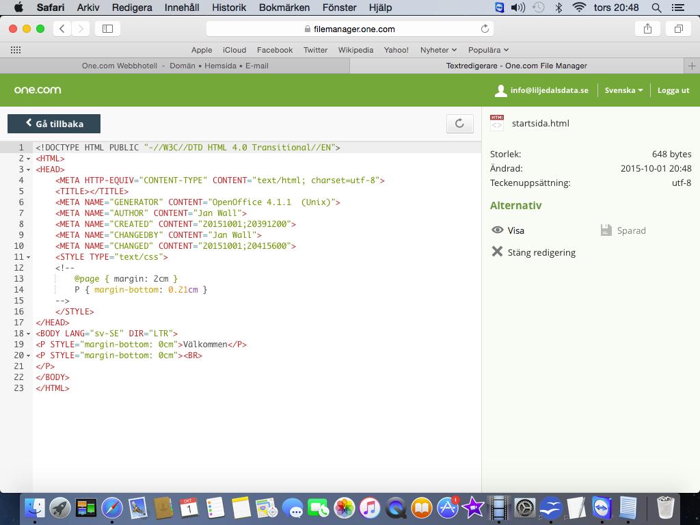Click the DOCTYPE declaration on line 1

pyautogui.click(x=188, y=148)
